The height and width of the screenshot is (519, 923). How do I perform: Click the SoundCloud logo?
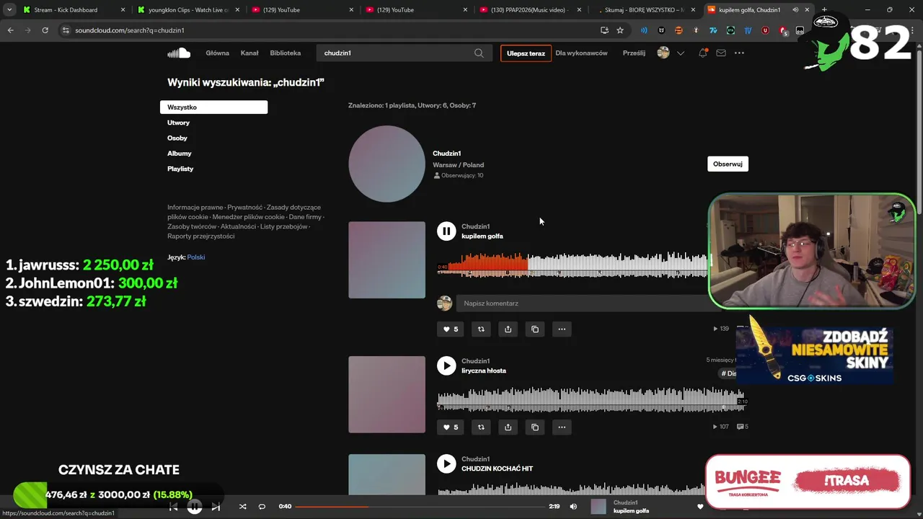[179, 53]
